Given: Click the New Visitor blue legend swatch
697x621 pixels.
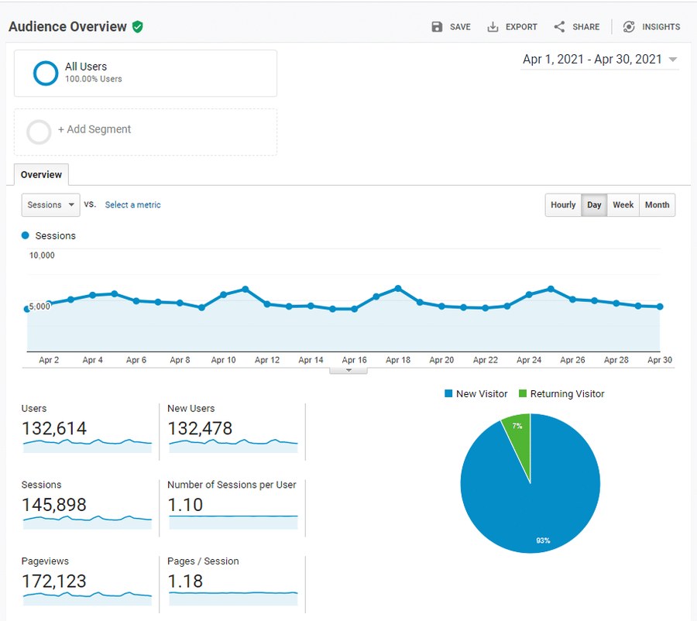Looking at the screenshot, I should click(x=448, y=393).
